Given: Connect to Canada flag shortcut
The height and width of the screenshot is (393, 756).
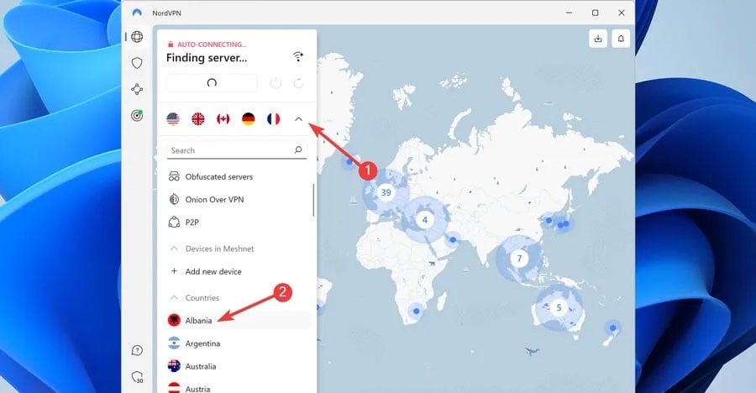Looking at the screenshot, I should pyautogui.click(x=223, y=118).
